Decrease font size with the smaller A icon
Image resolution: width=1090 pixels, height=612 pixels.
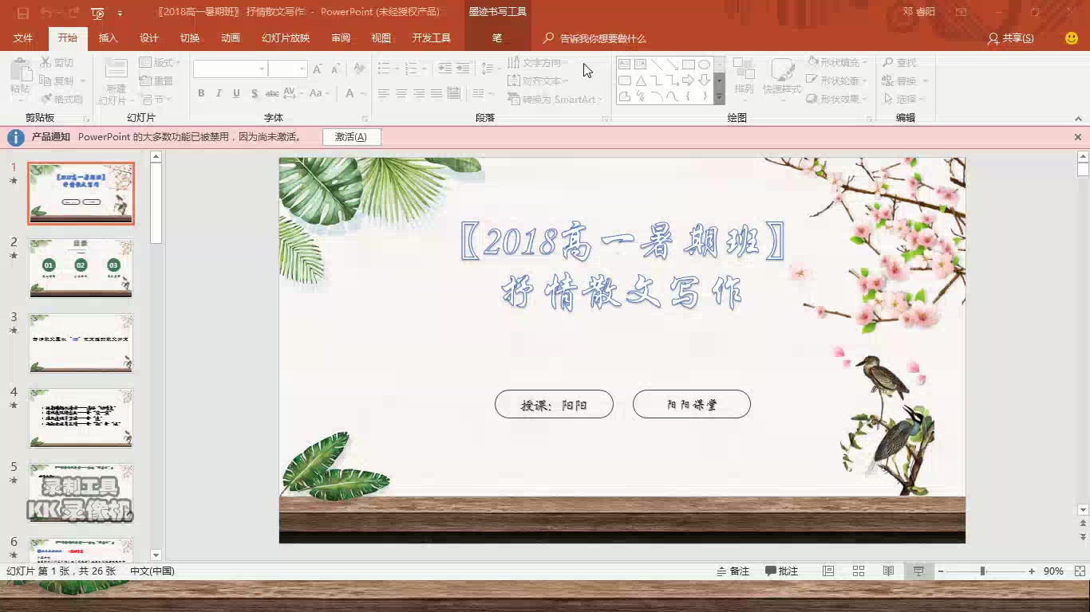336,69
